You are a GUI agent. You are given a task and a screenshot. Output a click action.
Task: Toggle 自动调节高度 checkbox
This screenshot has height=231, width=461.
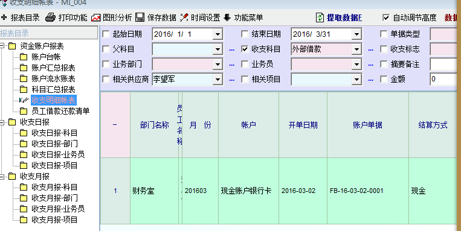(x=386, y=17)
